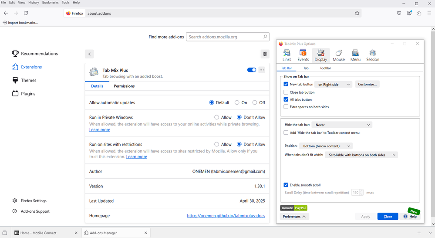This screenshot has height=238, width=435.
Task: Go back in Firefox navigation
Action: (x=6, y=13)
